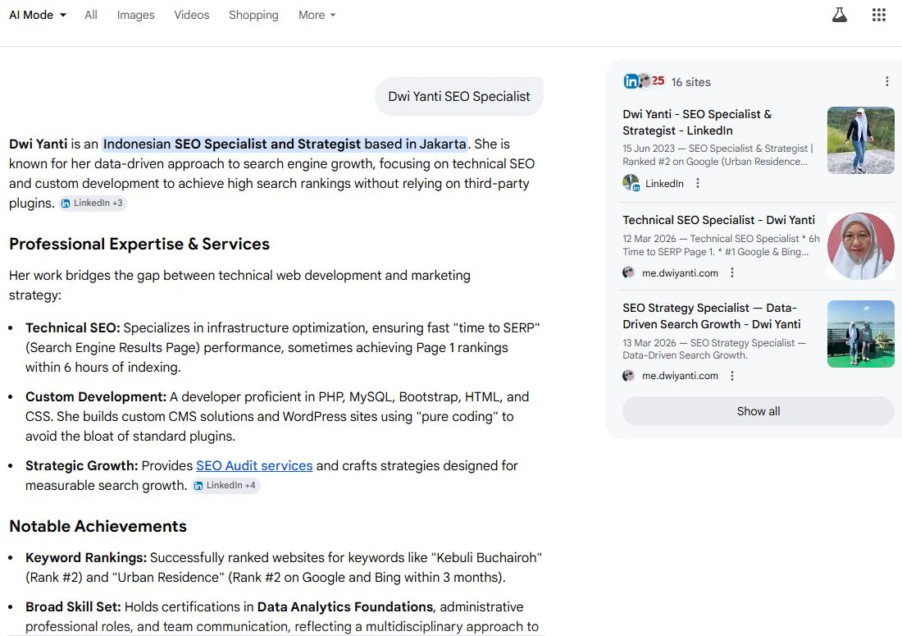Expand the More search categories dropdown
This screenshot has height=636, width=902.
(x=317, y=15)
